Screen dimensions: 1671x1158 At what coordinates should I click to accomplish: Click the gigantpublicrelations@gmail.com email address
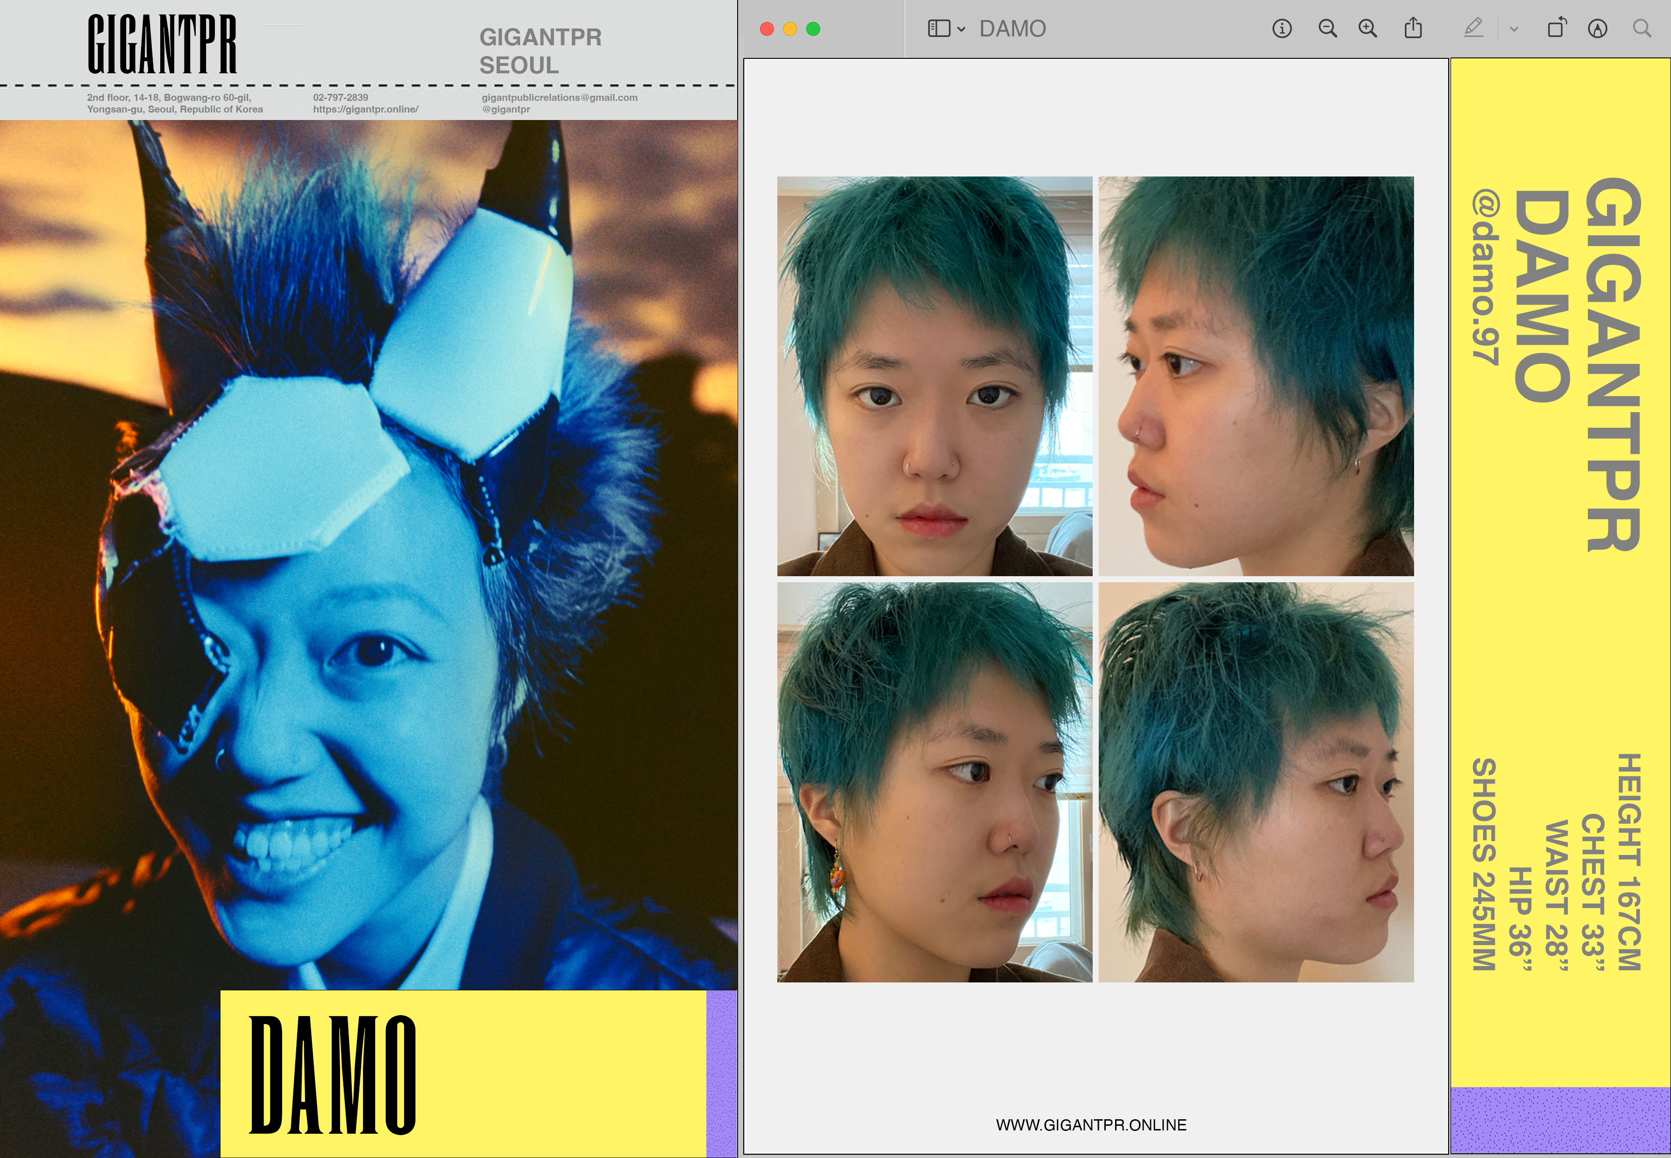click(559, 97)
